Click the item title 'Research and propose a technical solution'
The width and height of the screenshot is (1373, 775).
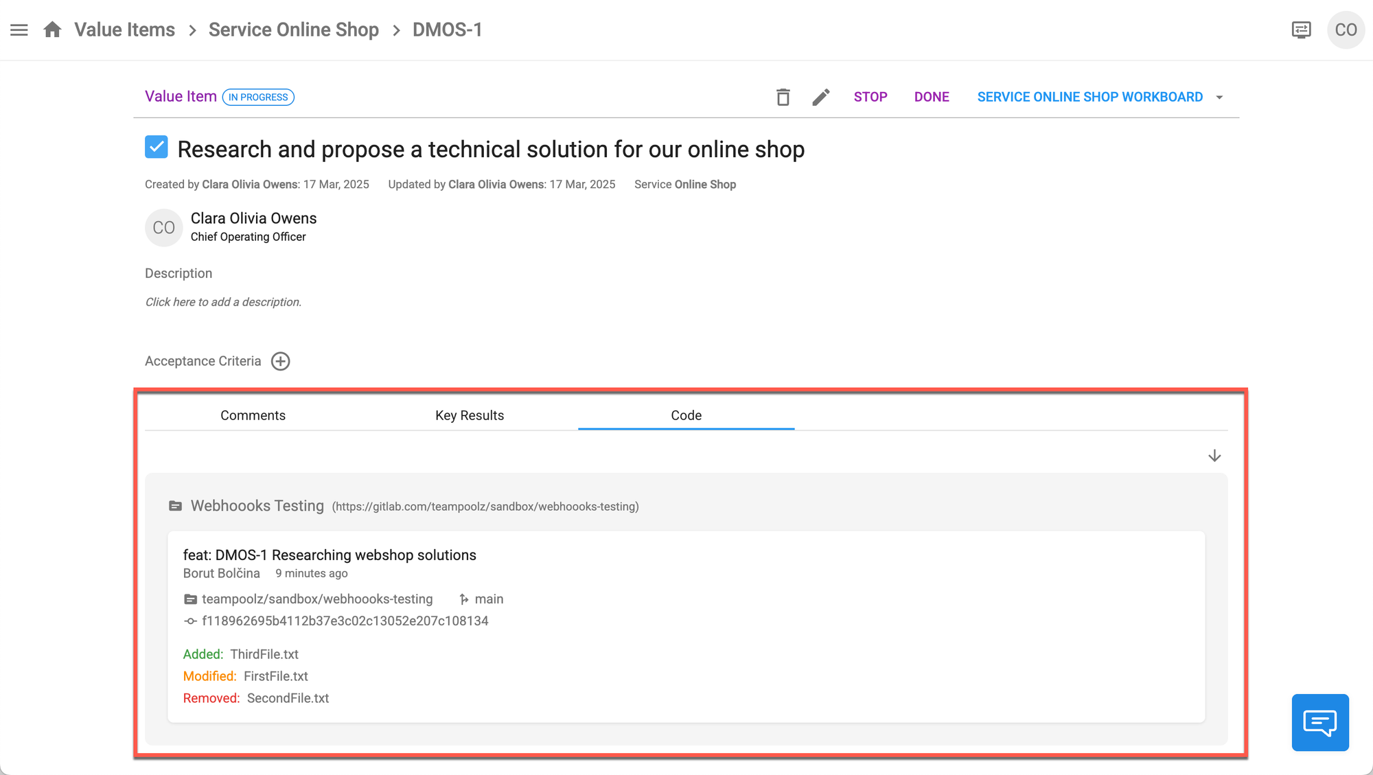(491, 149)
